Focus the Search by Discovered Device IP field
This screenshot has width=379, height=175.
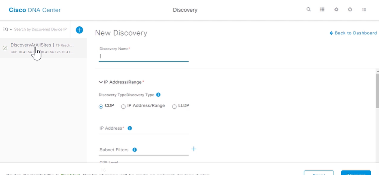(x=40, y=30)
